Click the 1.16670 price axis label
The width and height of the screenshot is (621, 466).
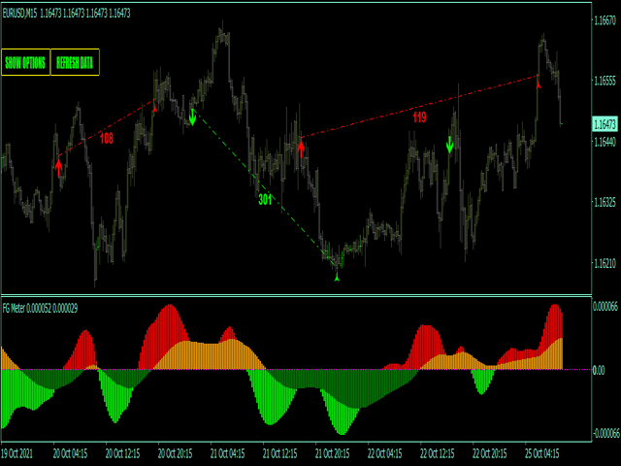pyautogui.click(x=605, y=20)
